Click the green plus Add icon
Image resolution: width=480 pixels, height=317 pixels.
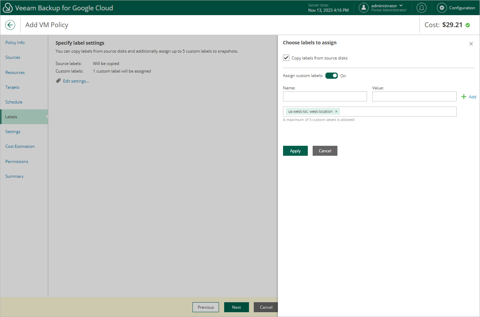click(x=464, y=97)
